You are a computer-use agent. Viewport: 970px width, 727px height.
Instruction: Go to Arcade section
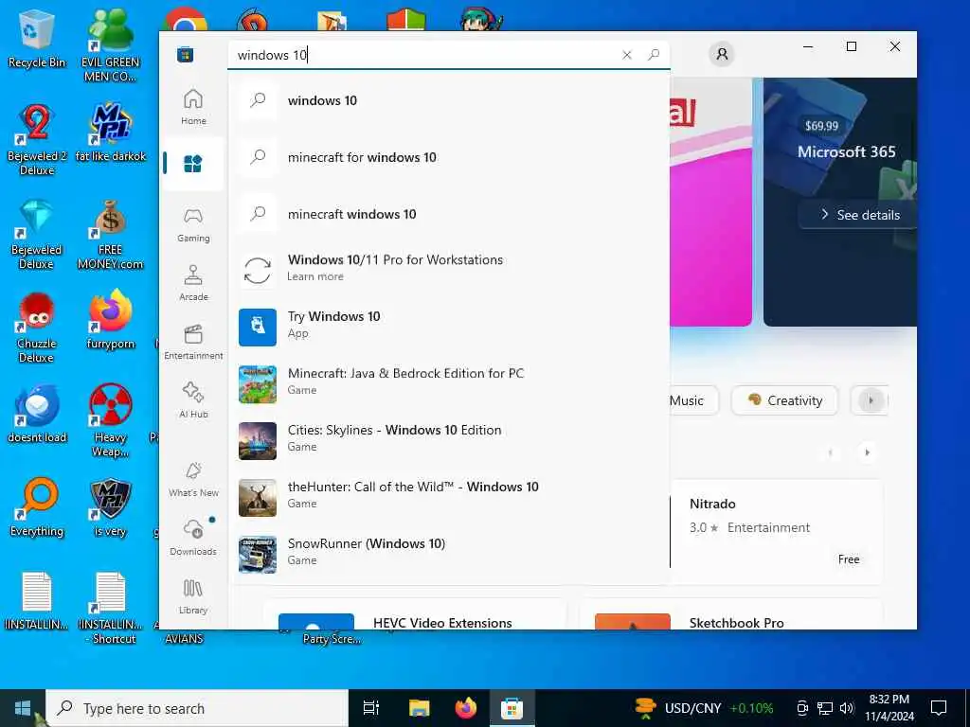coord(193,283)
